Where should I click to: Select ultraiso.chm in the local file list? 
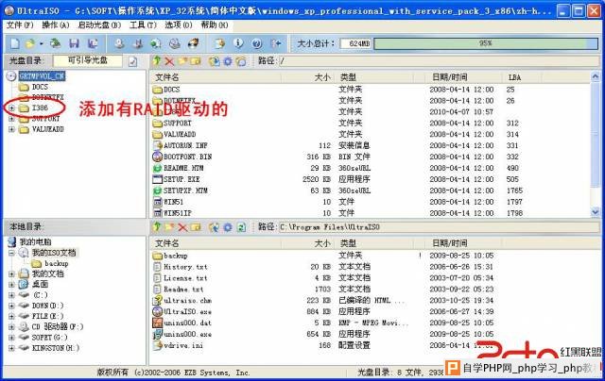click(187, 301)
